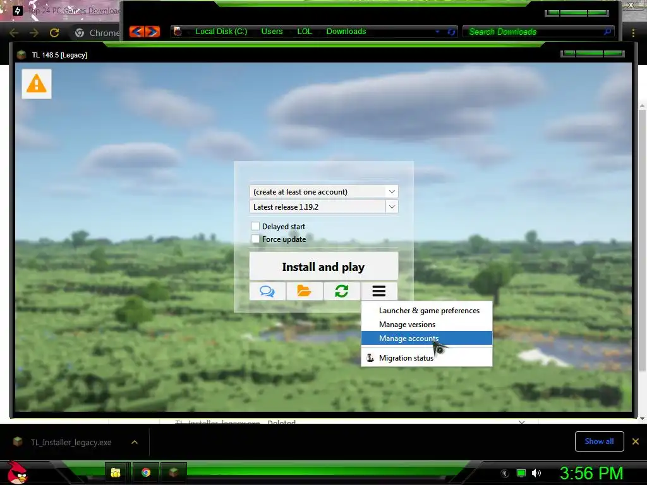Viewport: 647px width, 485px height.
Task: Open Chrome from the taskbar
Action: click(146, 472)
